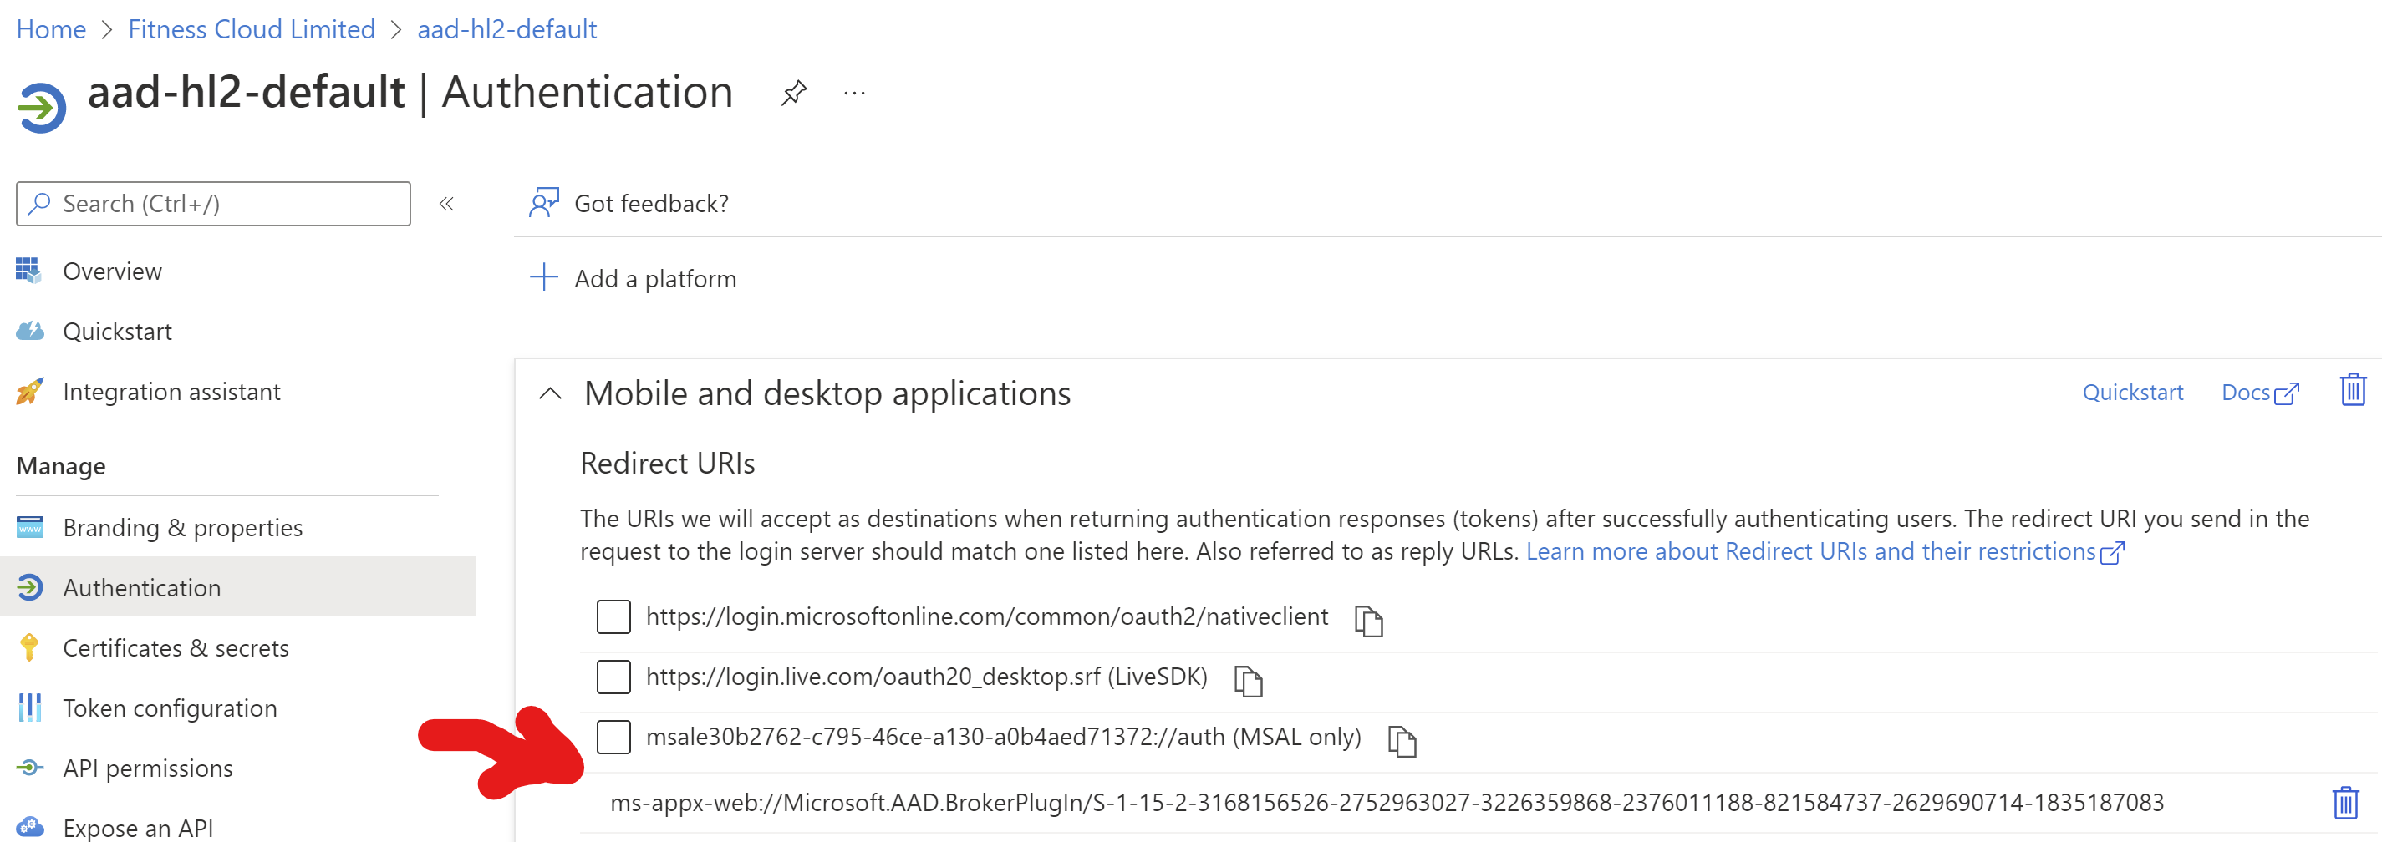Click the msale30b2762 auth URI text
This screenshot has height=842, width=2382.
1003,737
